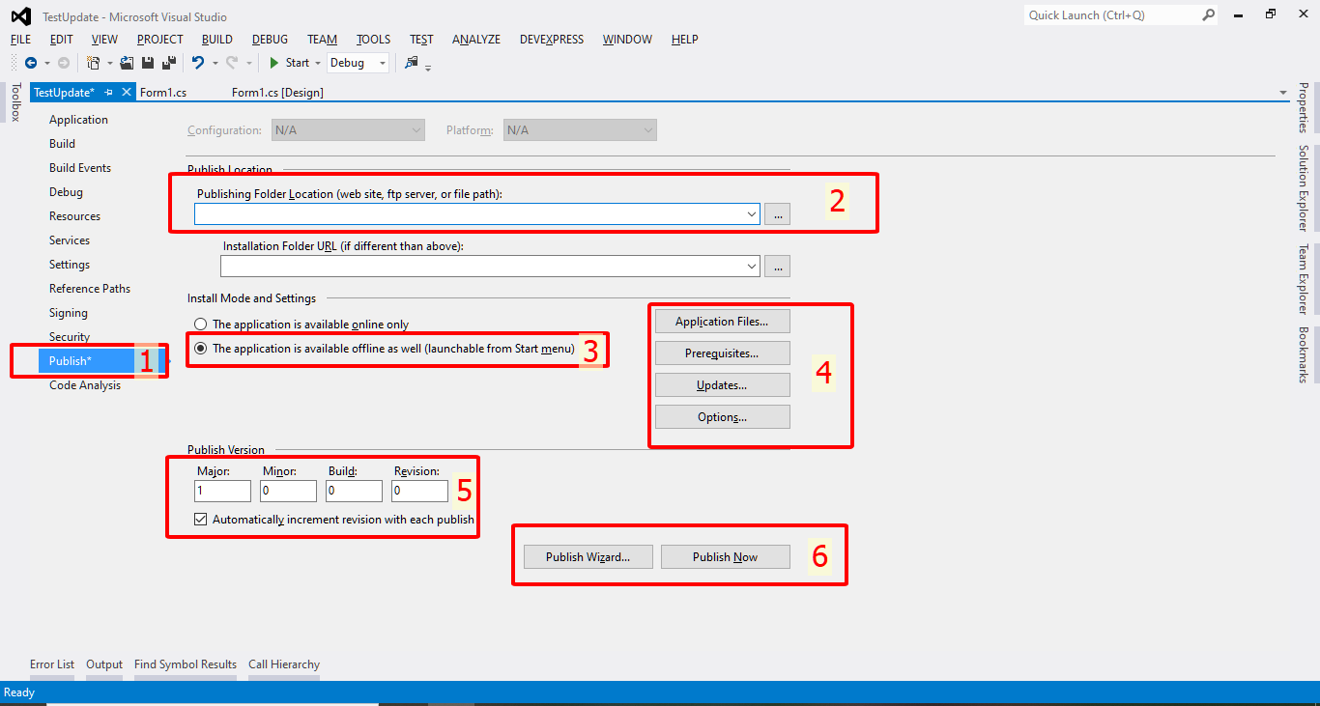Open the BUILD menu
This screenshot has width=1320, height=706.
pyautogui.click(x=217, y=40)
